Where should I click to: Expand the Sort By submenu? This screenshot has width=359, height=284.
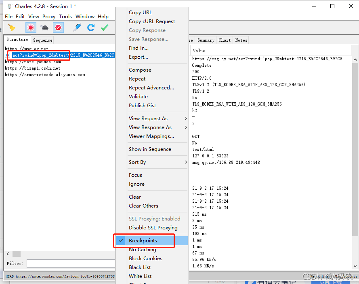coord(152,162)
